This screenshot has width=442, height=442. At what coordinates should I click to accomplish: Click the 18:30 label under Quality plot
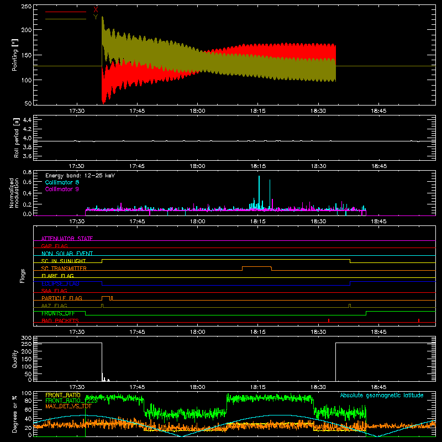point(318,387)
